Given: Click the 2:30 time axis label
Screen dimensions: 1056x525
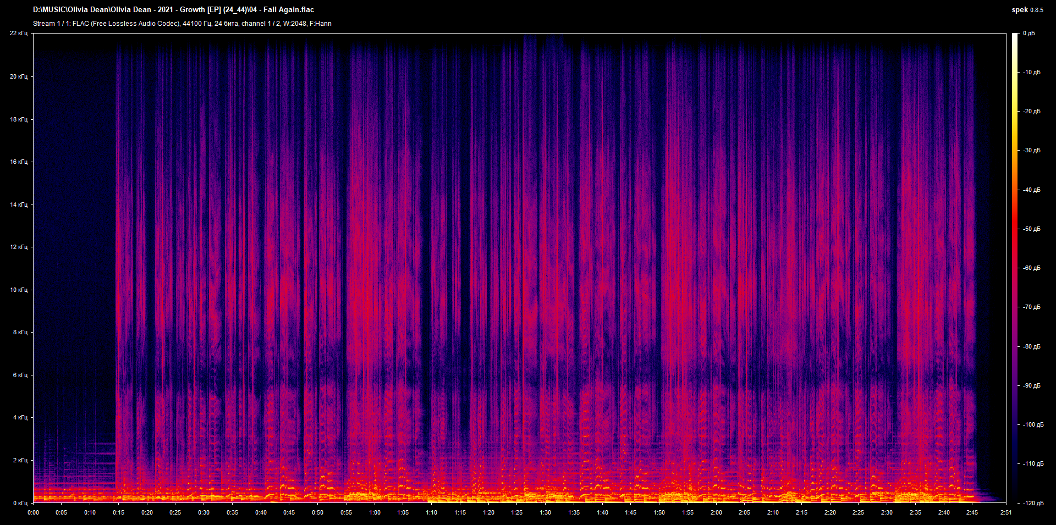Looking at the screenshot, I should click(x=887, y=512).
